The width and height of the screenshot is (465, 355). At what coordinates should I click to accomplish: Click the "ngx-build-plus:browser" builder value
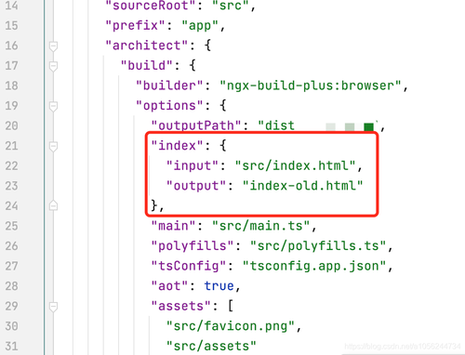(x=311, y=85)
